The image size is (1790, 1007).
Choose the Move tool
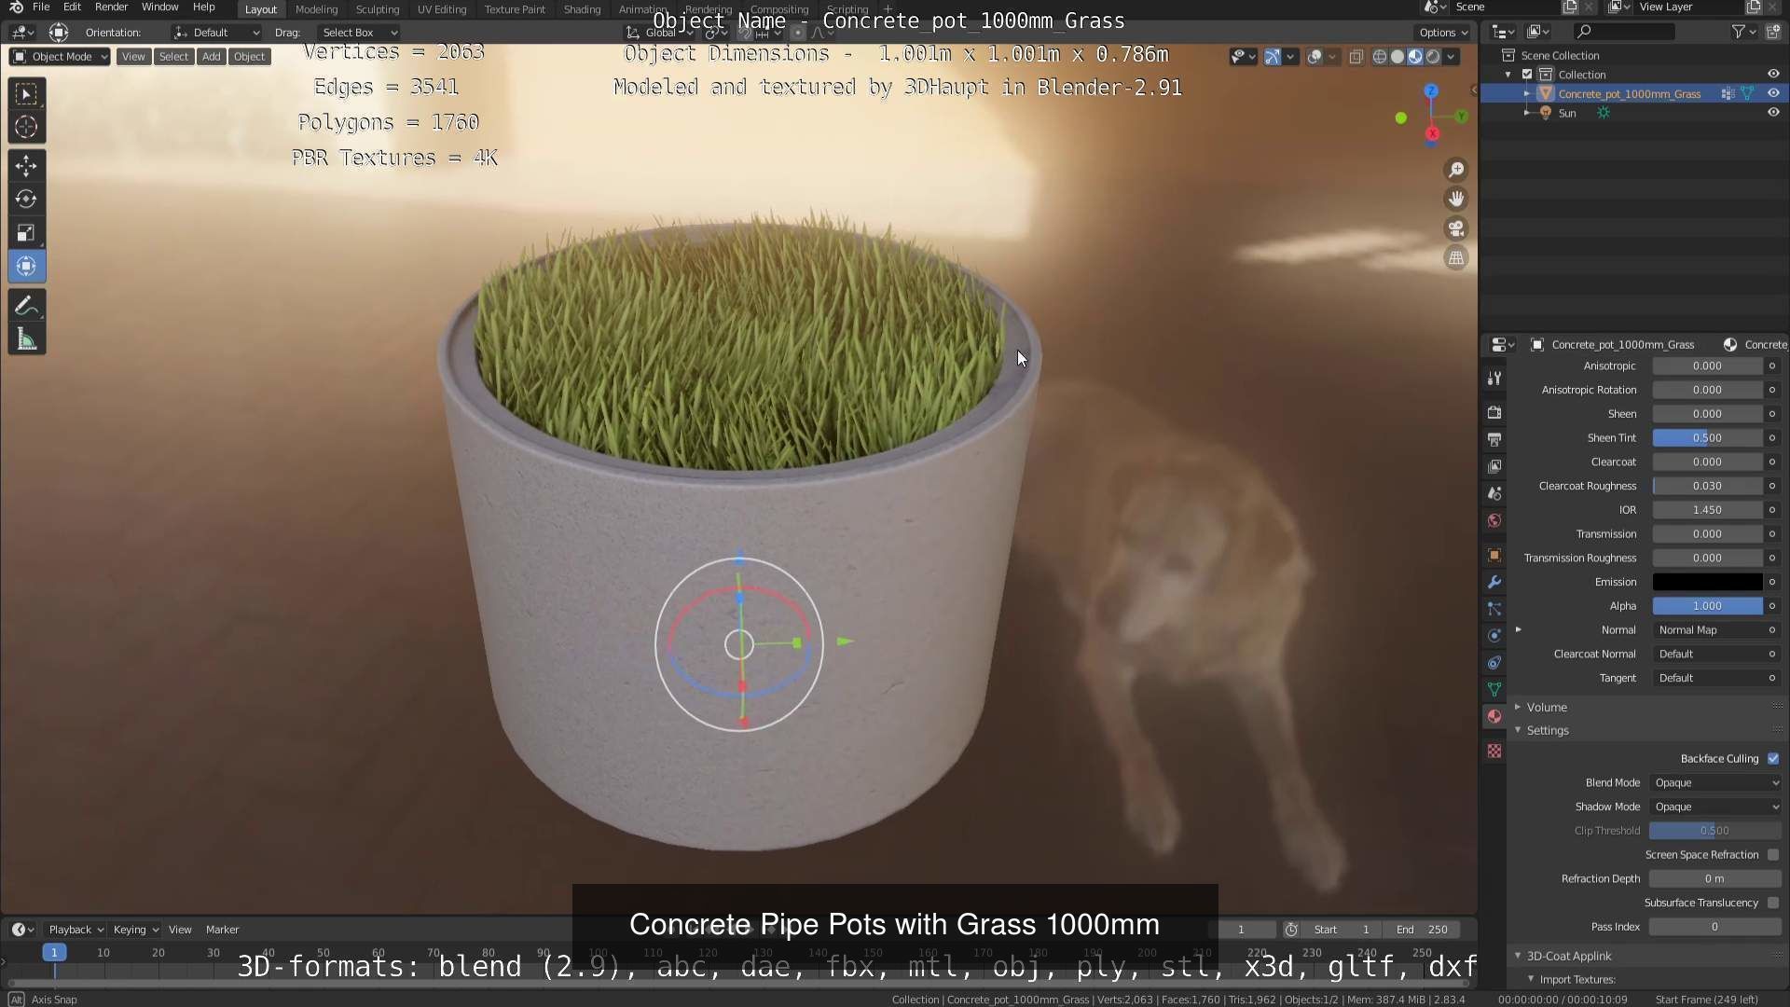coord(26,166)
